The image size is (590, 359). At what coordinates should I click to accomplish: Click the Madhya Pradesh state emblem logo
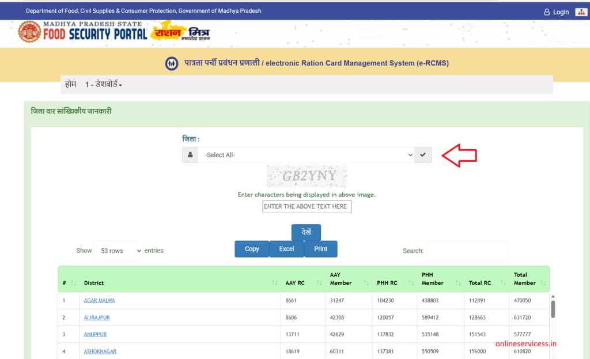29,33
